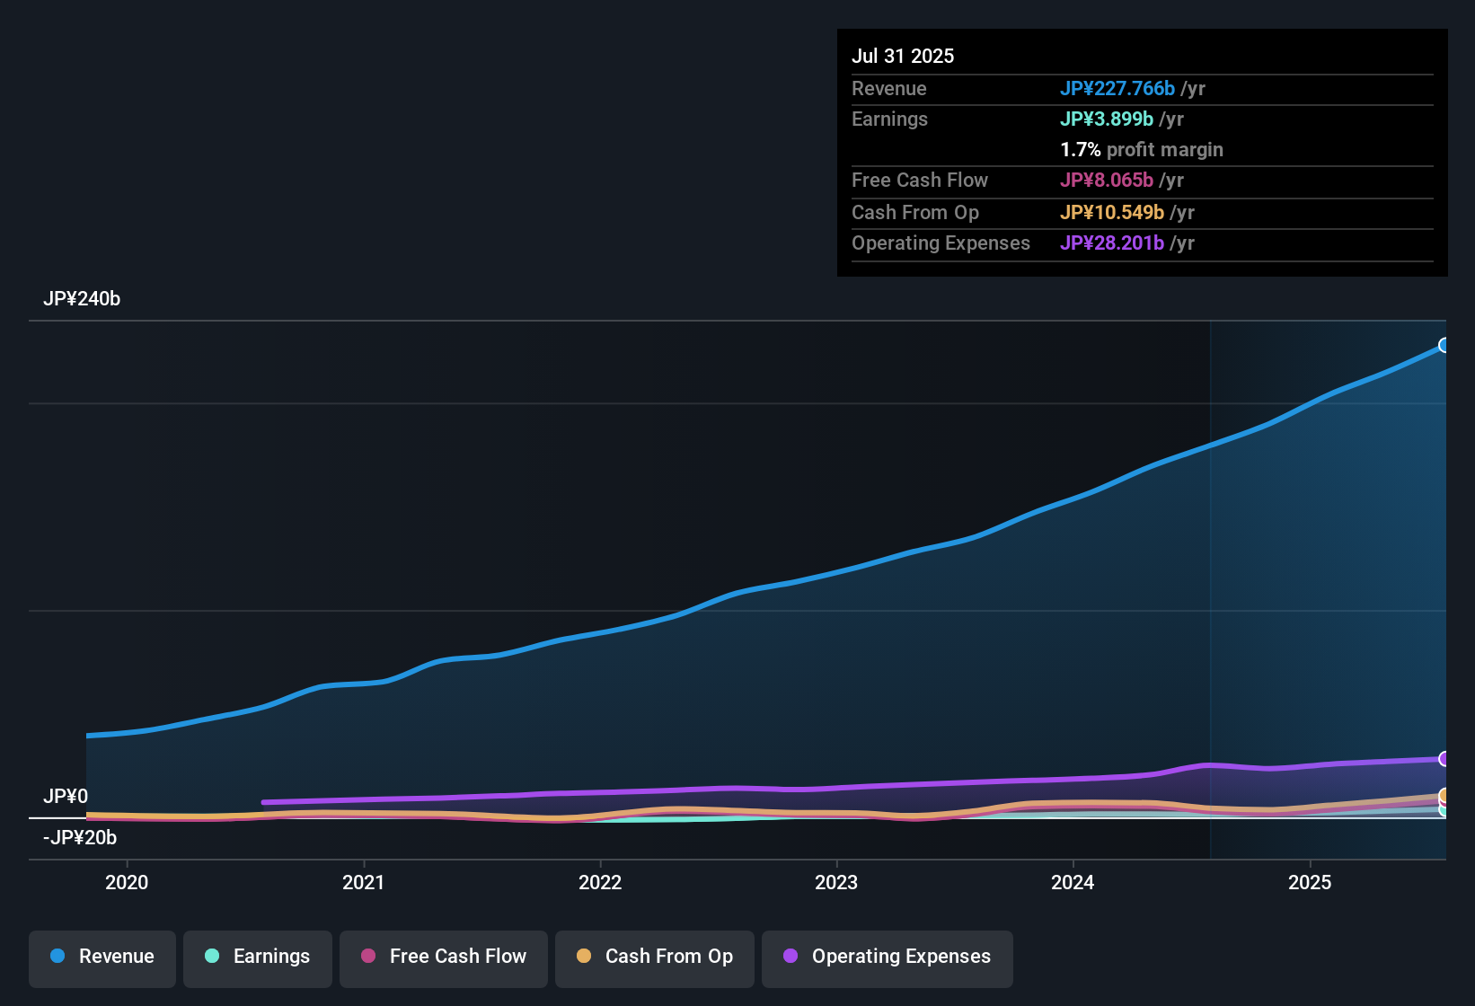Click the blue Revenue legend dot
Viewport: 1475px width, 1006px height.
[x=57, y=957]
